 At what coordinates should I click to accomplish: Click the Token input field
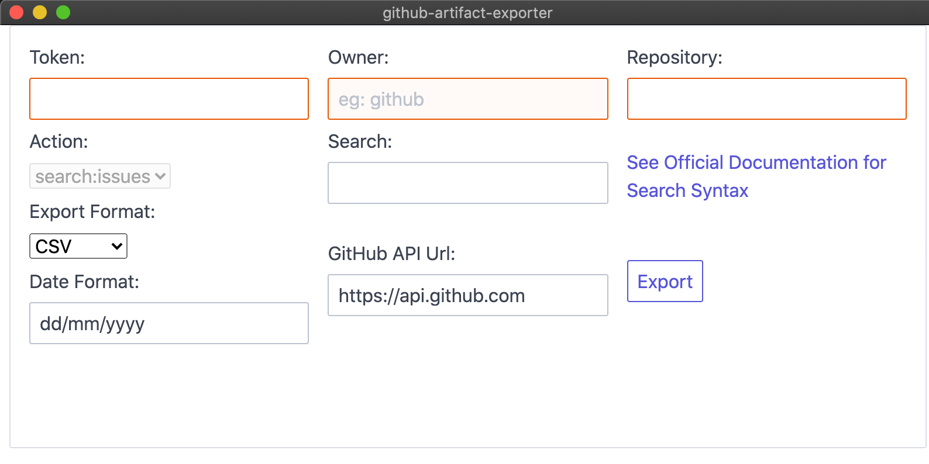click(168, 99)
